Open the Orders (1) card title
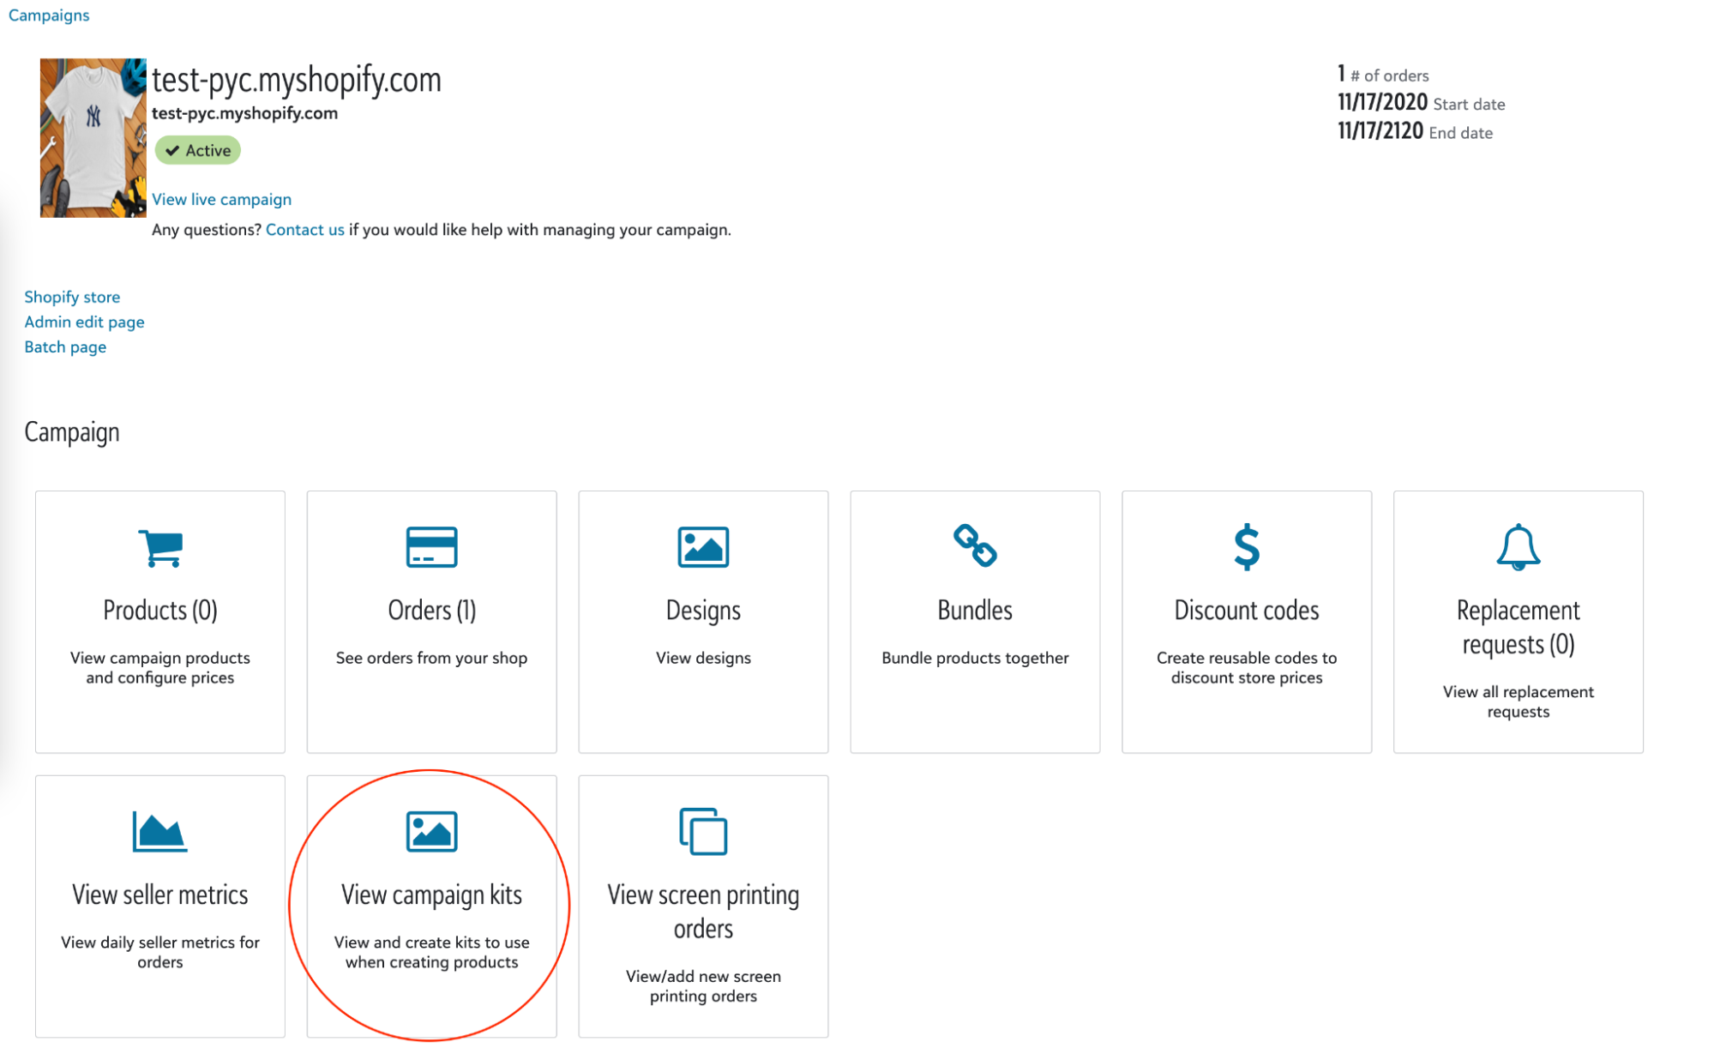This screenshot has width=1714, height=1060. [431, 610]
